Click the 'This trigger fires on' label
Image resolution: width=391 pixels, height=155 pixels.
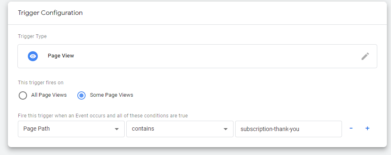40,83
